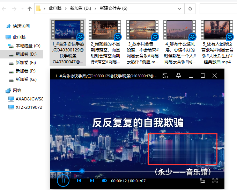The width and height of the screenshot is (237, 190).
Task: Click file name 2_最残酷的不是期待落空
Action: pos(105,53)
